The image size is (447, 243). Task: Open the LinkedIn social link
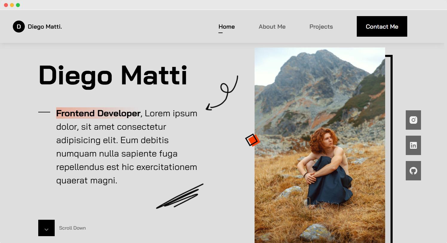pos(413,145)
